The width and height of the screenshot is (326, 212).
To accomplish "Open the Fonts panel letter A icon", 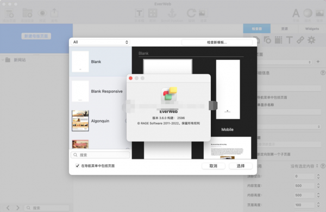I will coord(296,13).
